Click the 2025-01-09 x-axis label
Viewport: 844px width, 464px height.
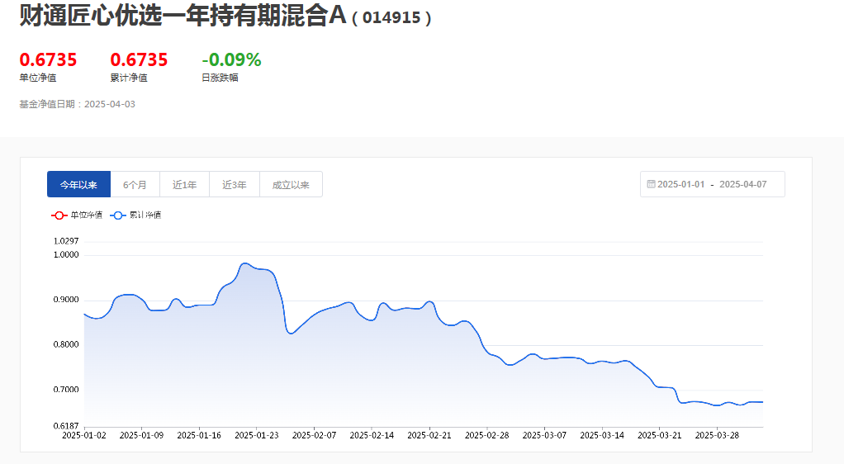tap(141, 435)
